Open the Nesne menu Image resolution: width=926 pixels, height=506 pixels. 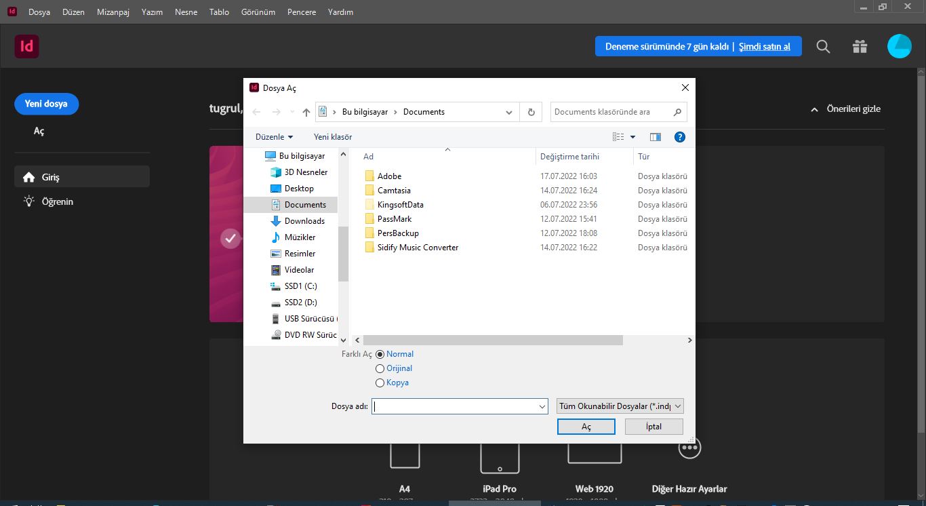pyautogui.click(x=186, y=12)
